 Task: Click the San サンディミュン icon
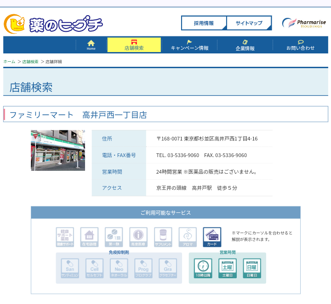70,268
